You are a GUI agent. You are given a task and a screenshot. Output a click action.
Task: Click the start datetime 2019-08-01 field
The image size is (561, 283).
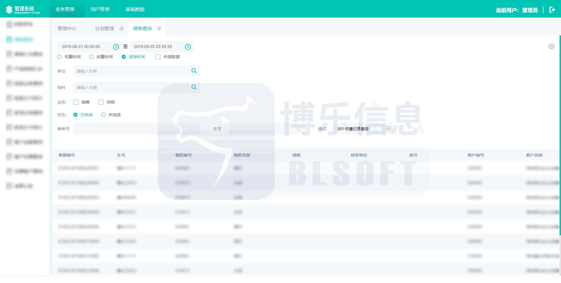click(89, 47)
